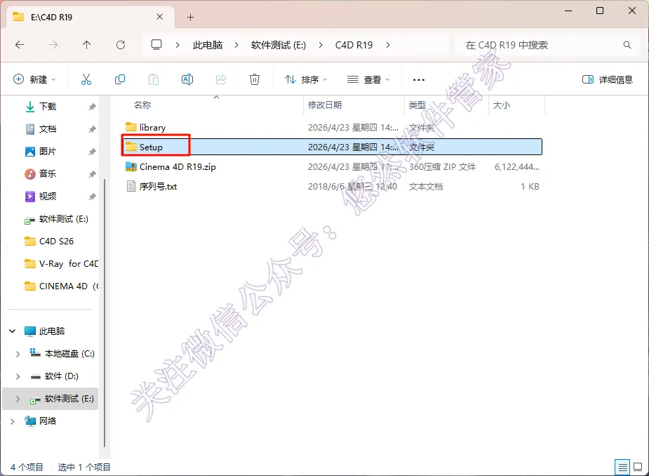649x476 pixels.
Task: Go up one folder level arrow
Action: click(x=86, y=45)
